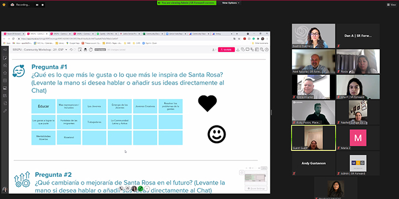Click the export download icon
Image resolution: width=399 pixels, height=199 pixels.
238,50
